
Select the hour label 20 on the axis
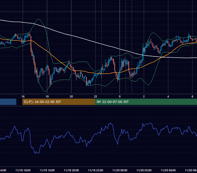(x=71, y=97)
